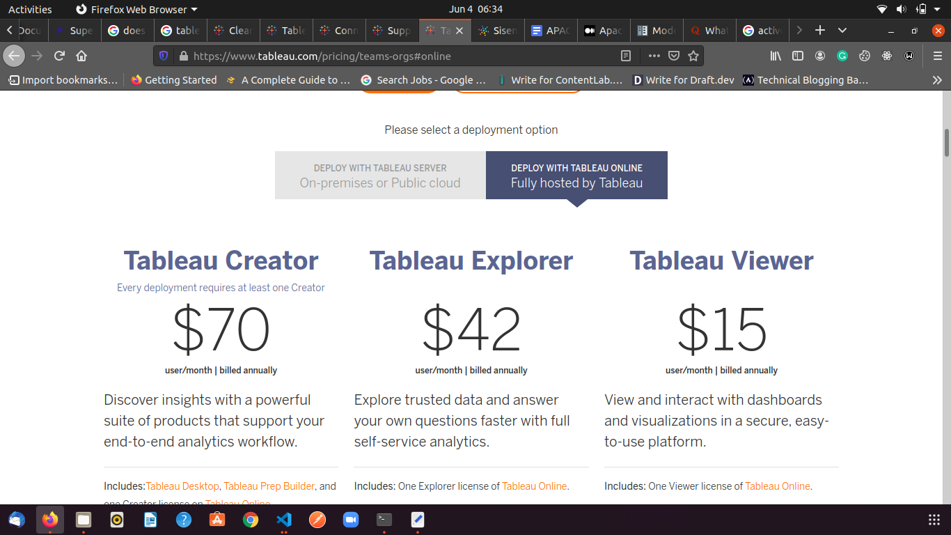Open Firefox Web Browser app menu
951x535 pixels.
coord(136,10)
